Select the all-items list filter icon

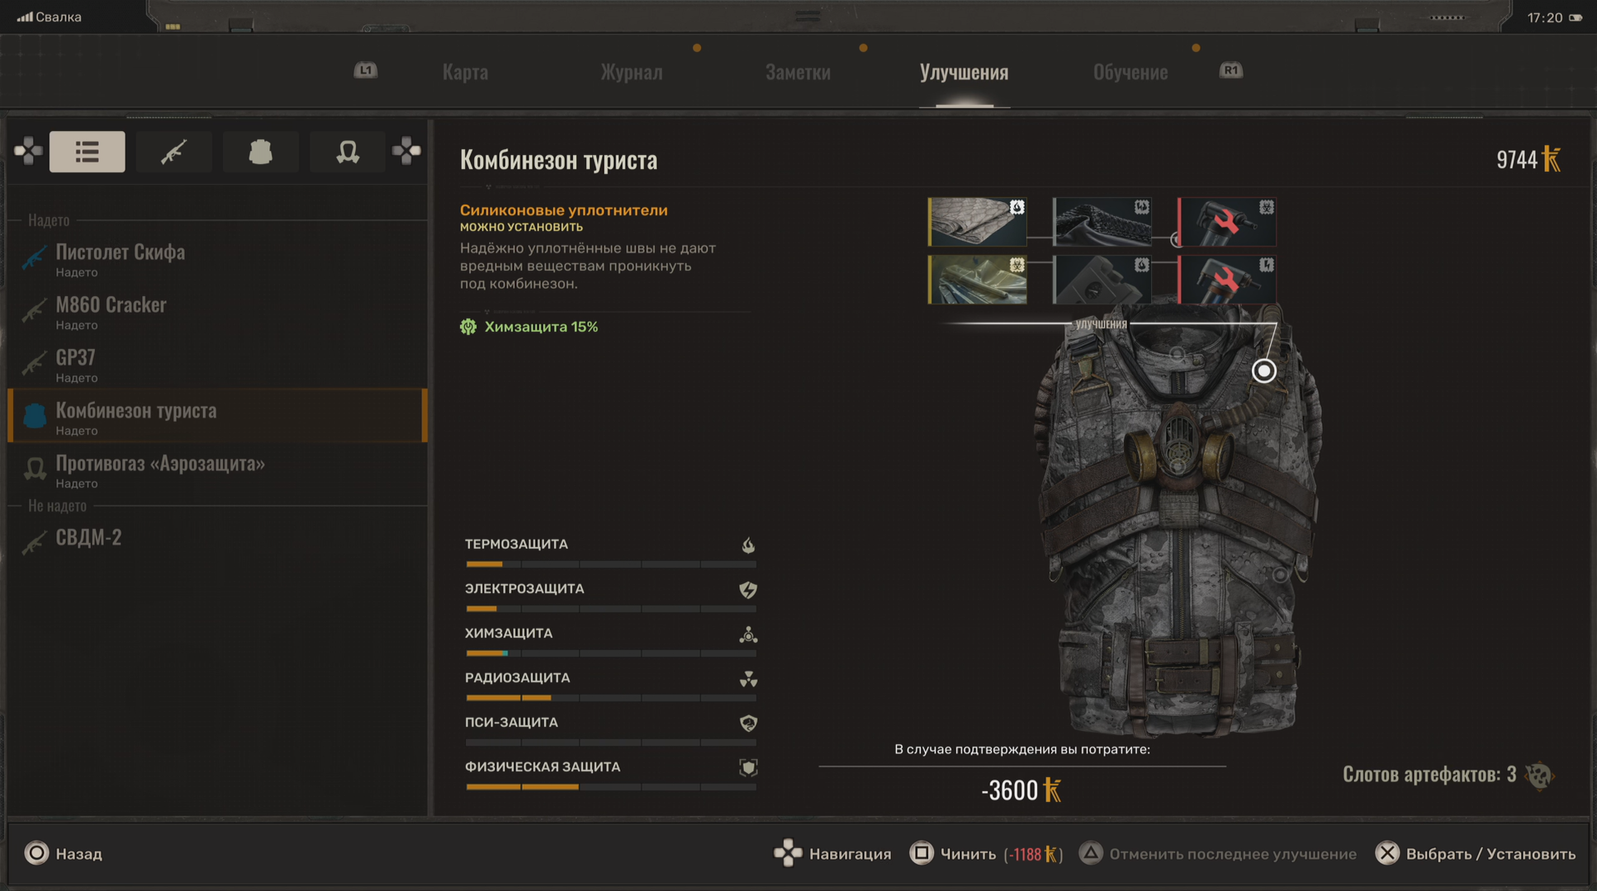coord(87,152)
